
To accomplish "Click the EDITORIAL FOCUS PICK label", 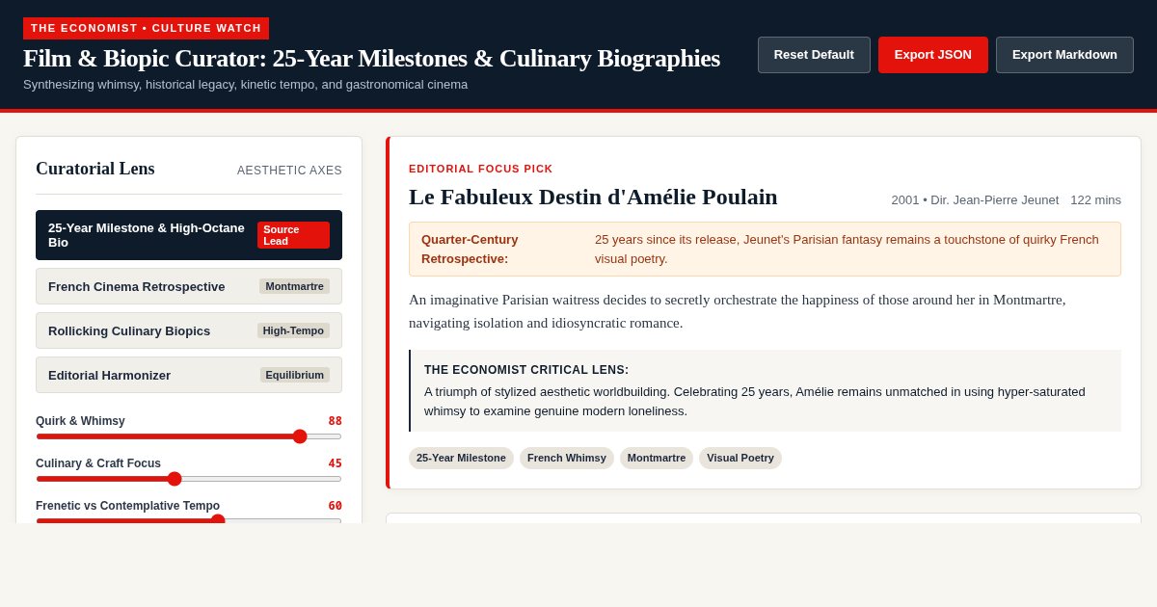I will (481, 169).
